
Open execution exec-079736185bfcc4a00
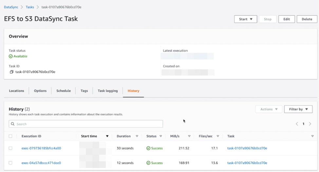[41, 148]
